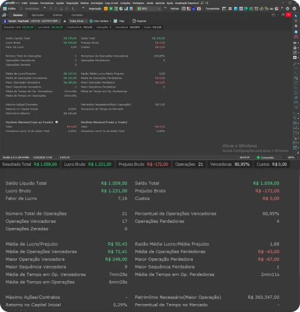This screenshot has height=312, width=300.
Task: Expand the arrow beside the pencil tool
Action: point(298,63)
